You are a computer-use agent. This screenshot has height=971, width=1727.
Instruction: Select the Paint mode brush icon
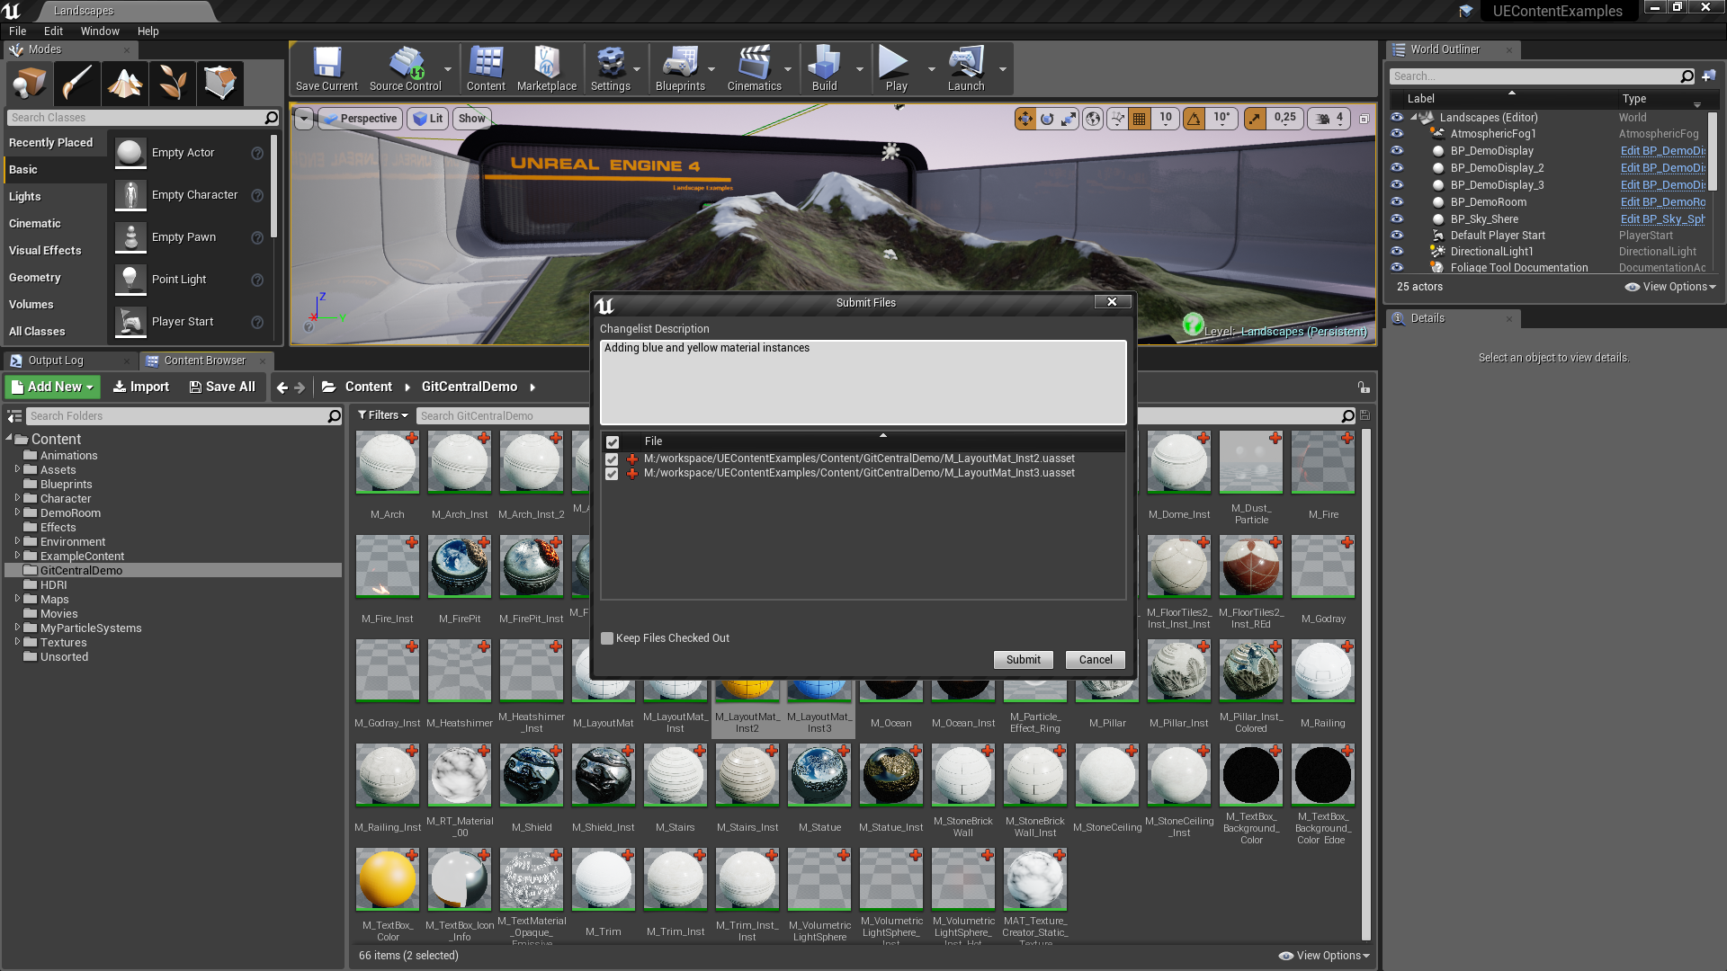[x=77, y=84]
